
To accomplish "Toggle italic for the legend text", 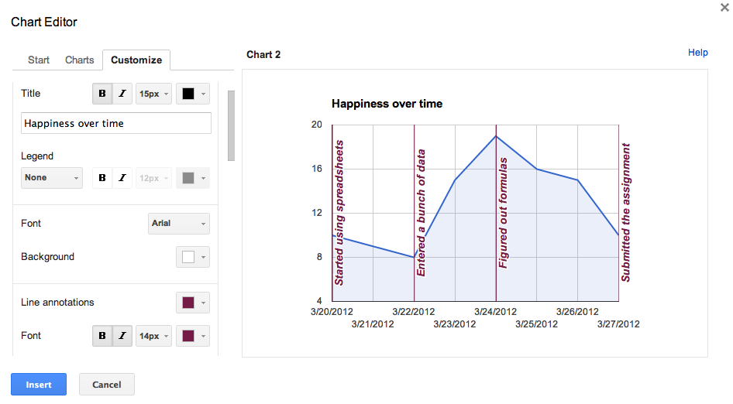I will [x=122, y=178].
